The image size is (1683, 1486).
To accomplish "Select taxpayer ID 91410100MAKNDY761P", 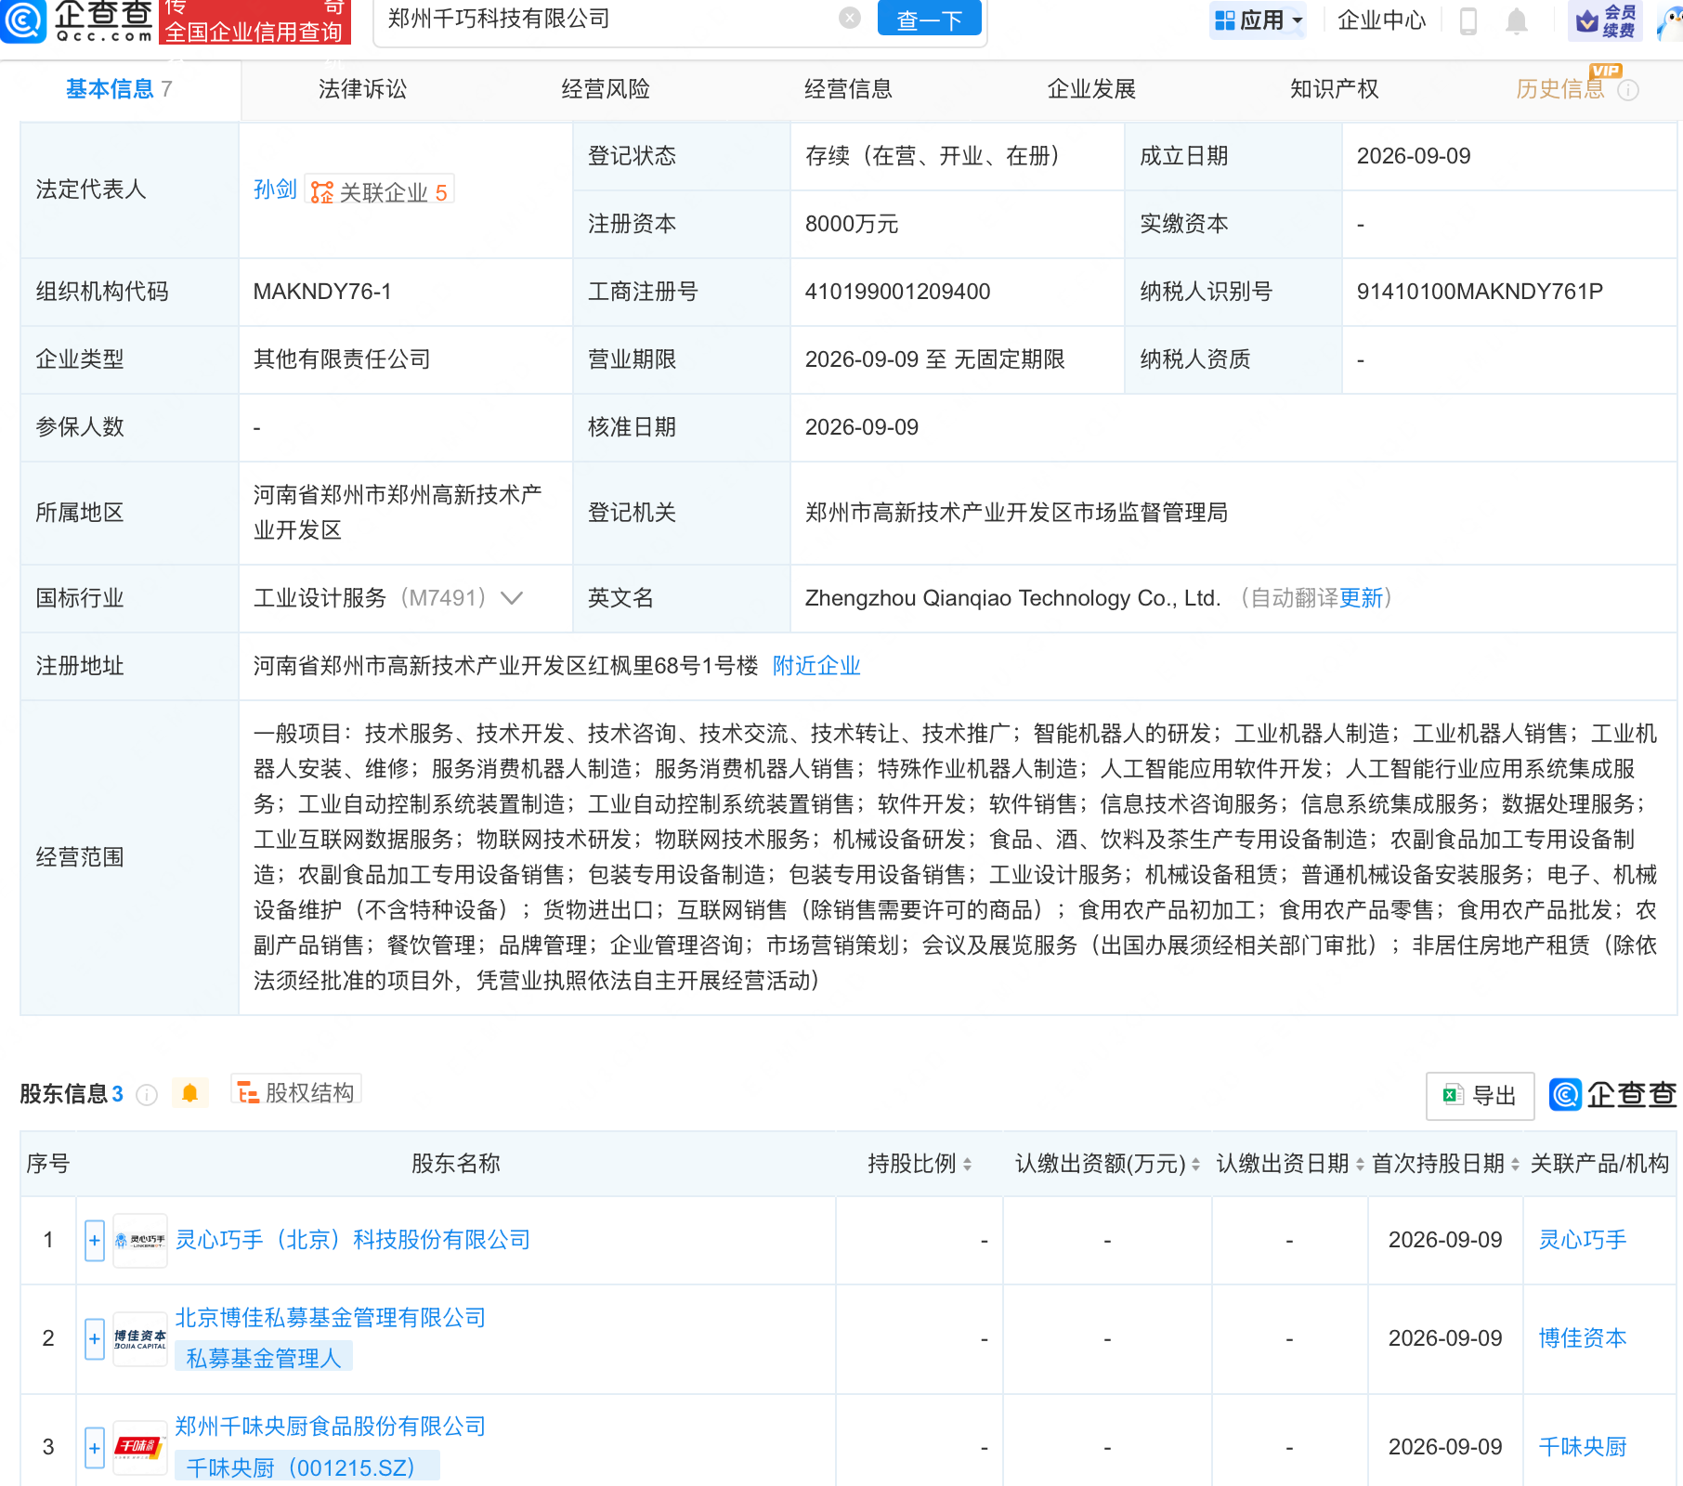I will pos(1480,292).
